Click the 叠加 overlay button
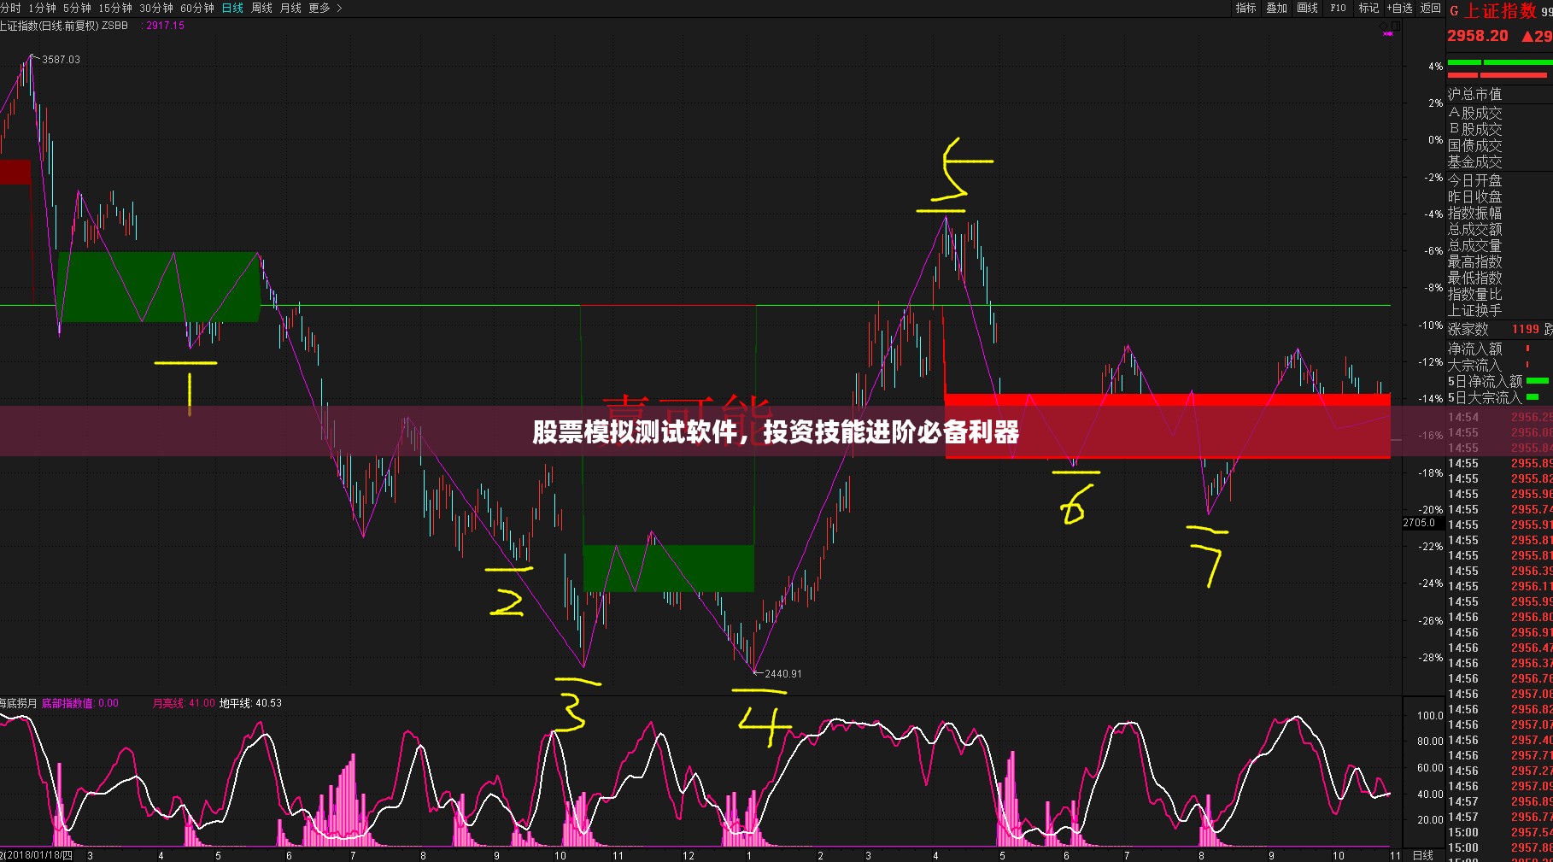The height and width of the screenshot is (862, 1553). click(1276, 8)
